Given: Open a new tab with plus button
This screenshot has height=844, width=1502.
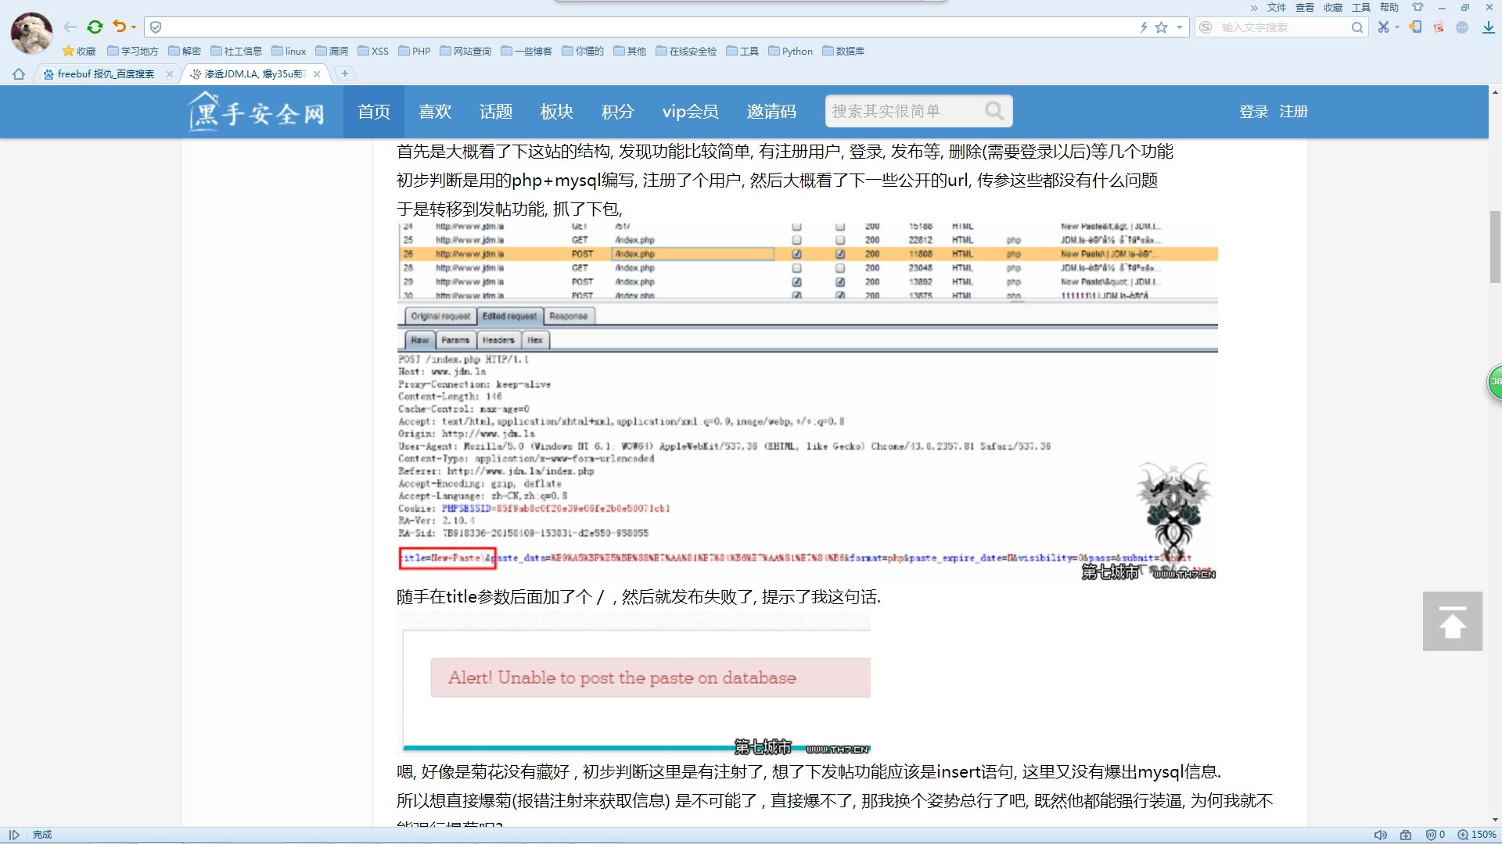Looking at the screenshot, I should (344, 73).
